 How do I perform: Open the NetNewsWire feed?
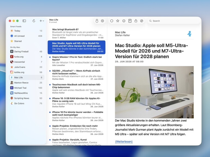coord(26,93)
